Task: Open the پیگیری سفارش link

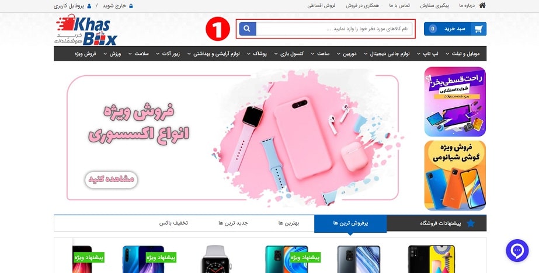Action: point(434,6)
